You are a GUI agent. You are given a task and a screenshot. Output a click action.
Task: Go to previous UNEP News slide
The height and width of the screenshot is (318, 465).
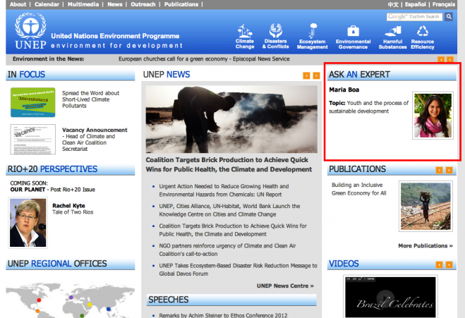(307, 75)
